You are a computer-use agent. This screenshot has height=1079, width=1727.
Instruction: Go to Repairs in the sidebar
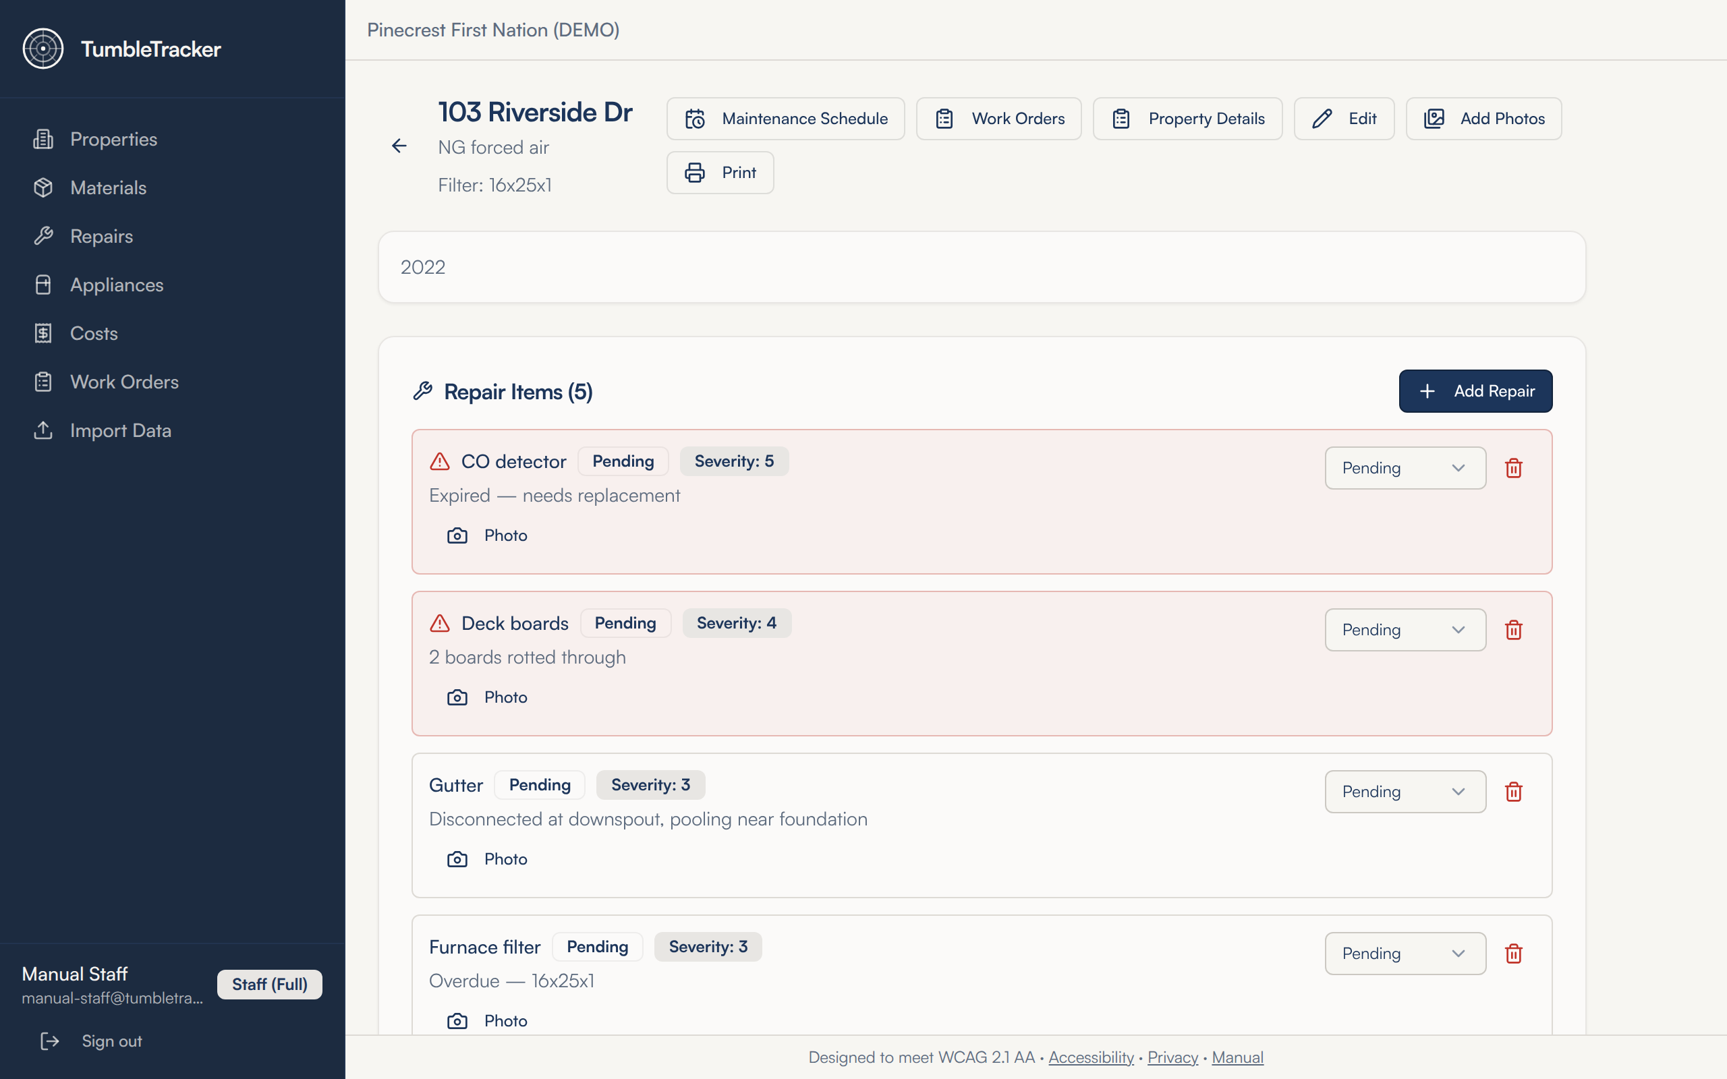[172, 236]
